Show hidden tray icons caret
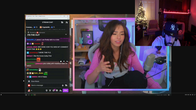 click(156, 95)
